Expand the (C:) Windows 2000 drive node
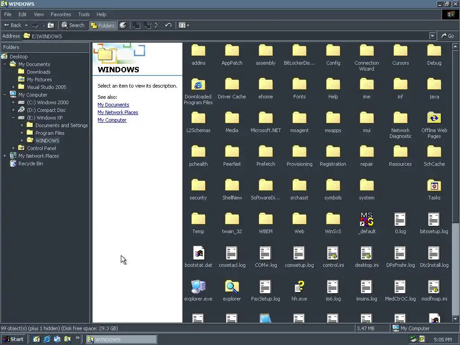The width and height of the screenshot is (460, 345). click(x=13, y=102)
